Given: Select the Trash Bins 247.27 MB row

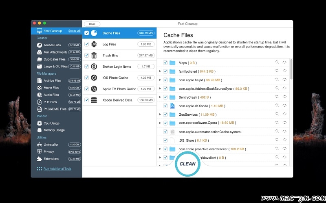Looking at the screenshot, I should [119, 55].
